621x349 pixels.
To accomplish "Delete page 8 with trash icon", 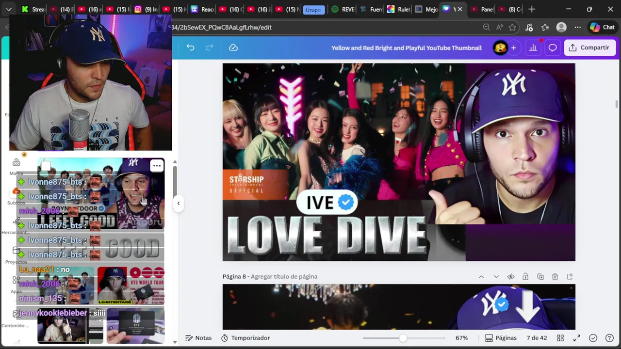I will click(x=555, y=276).
